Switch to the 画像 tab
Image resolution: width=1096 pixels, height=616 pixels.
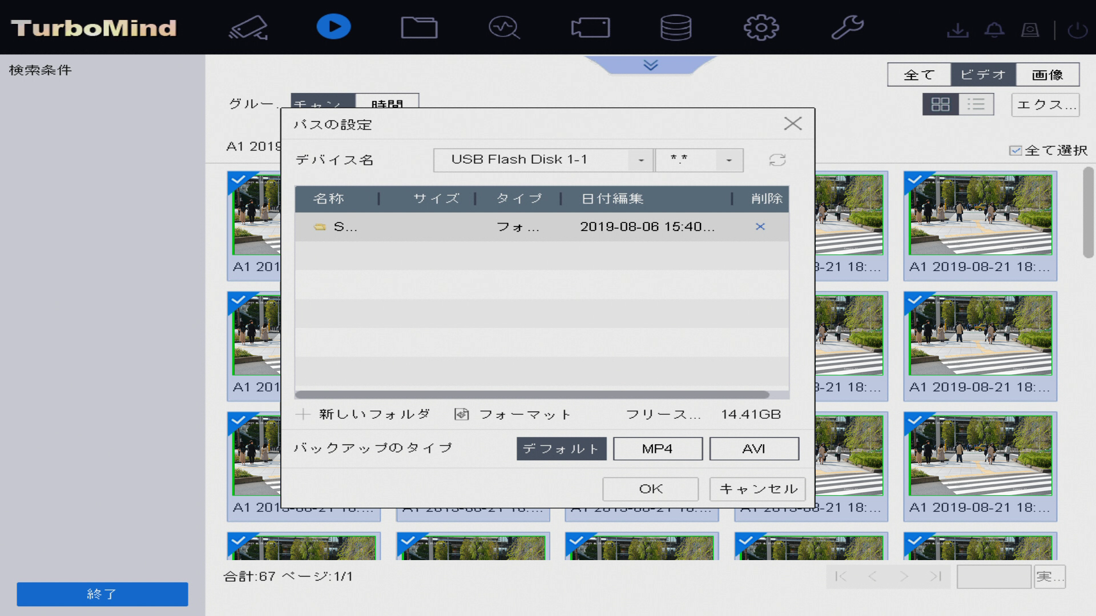pos(1047,75)
